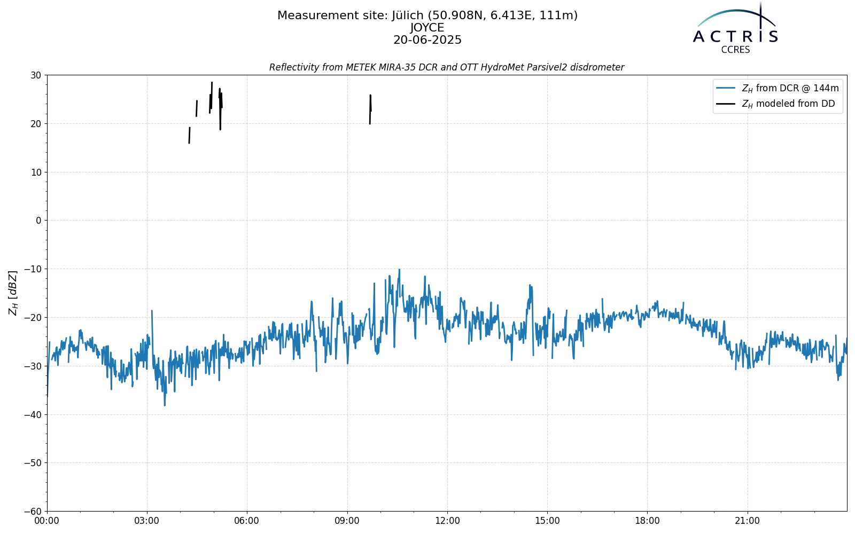Viewport: 855px width, 534px height.
Task: Click the Measurement site Jülich title line
Action: [428, 15]
